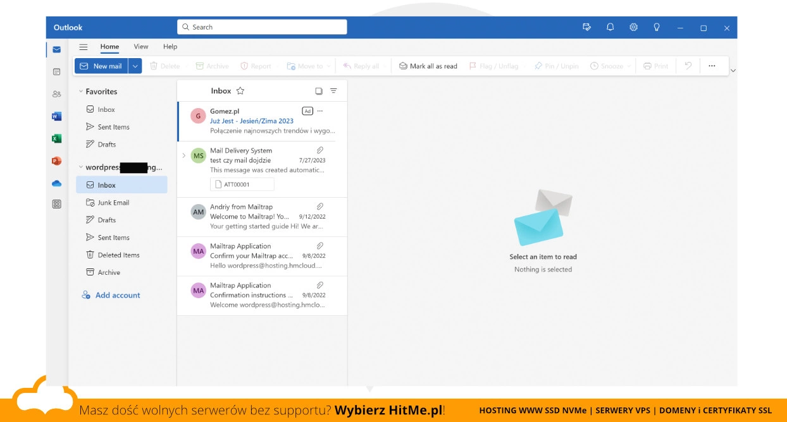This screenshot has width=787, height=422.
Task: Select Drafts under Favorites
Action: 121,144
